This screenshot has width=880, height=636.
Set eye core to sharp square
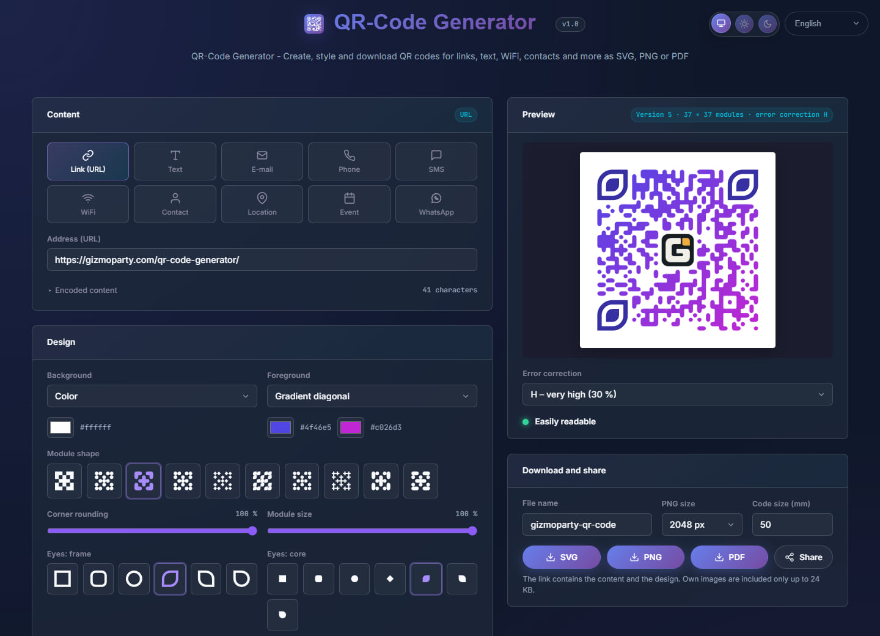tap(282, 579)
